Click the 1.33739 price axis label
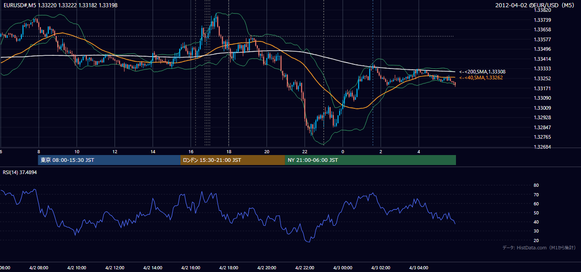Image resolution: width=581 pixels, height=272 pixels. (x=542, y=20)
